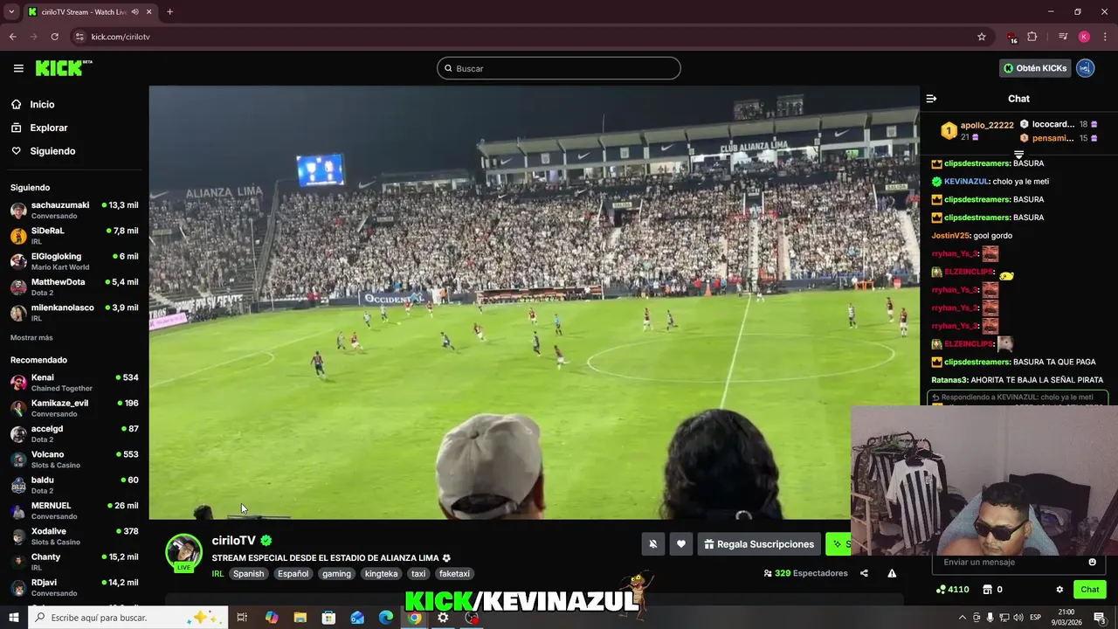
Task: Open the chat shop icon
Action: point(987,590)
